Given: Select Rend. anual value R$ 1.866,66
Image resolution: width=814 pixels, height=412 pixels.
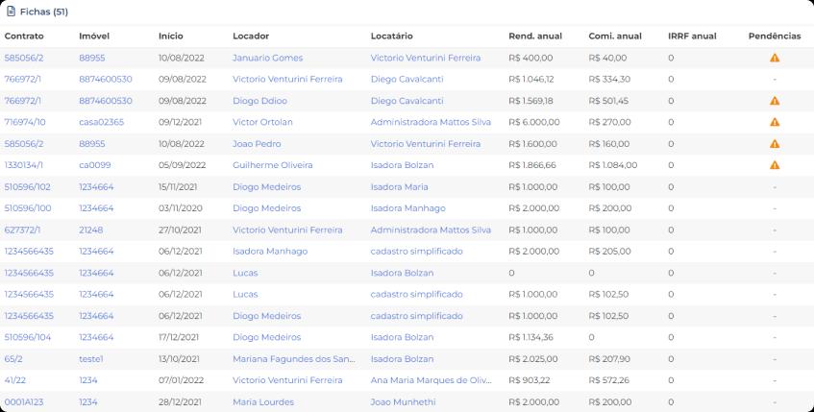Looking at the screenshot, I should [x=532, y=165].
